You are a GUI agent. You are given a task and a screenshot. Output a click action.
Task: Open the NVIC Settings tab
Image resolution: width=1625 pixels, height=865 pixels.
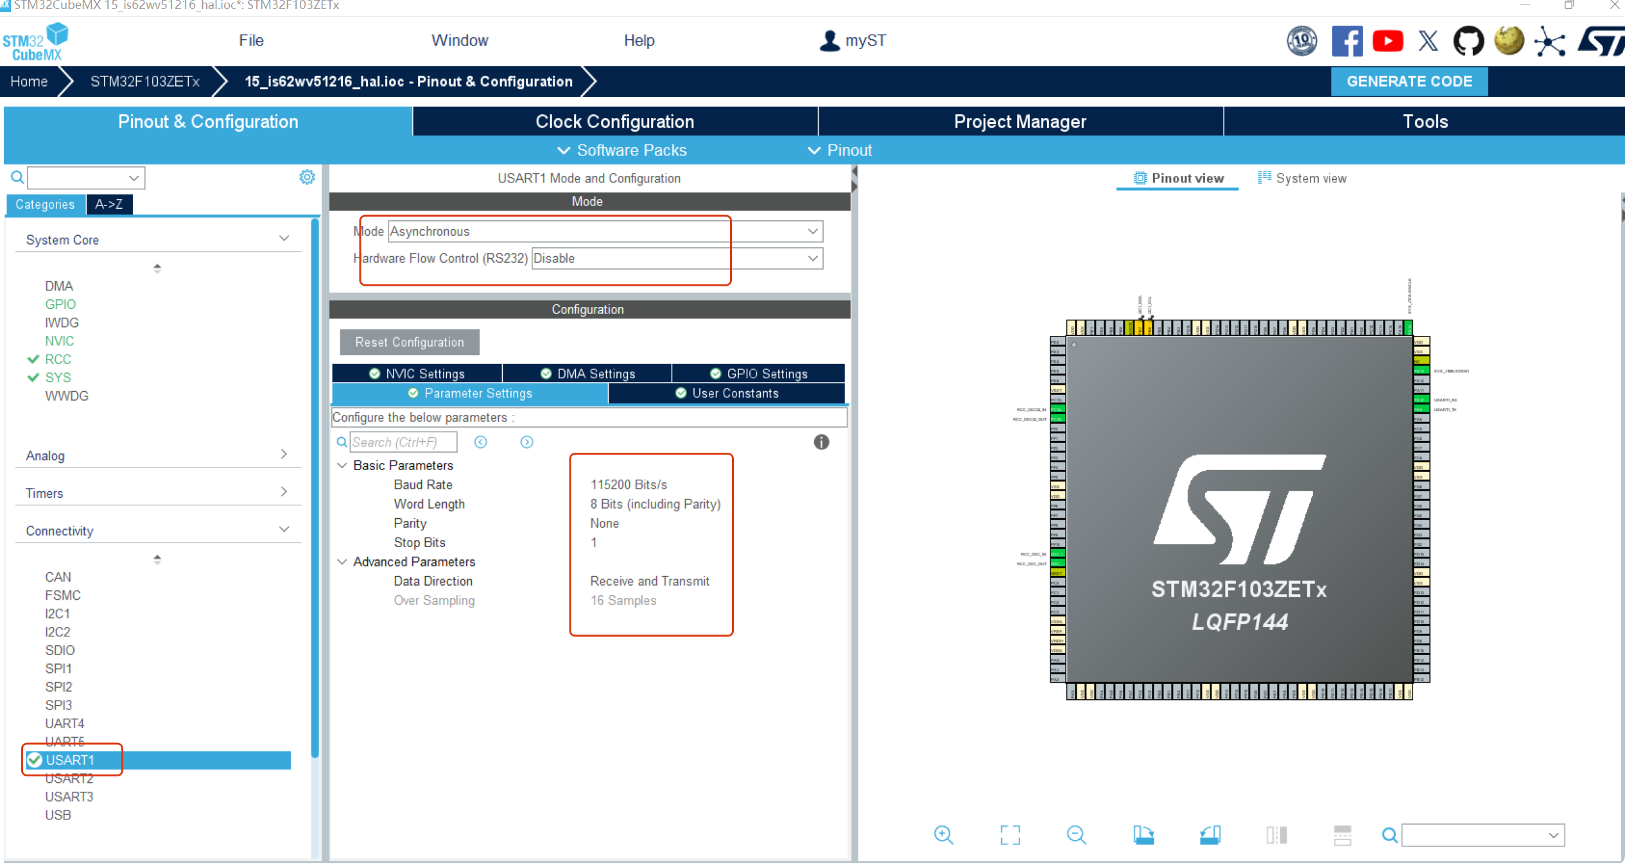[417, 373]
